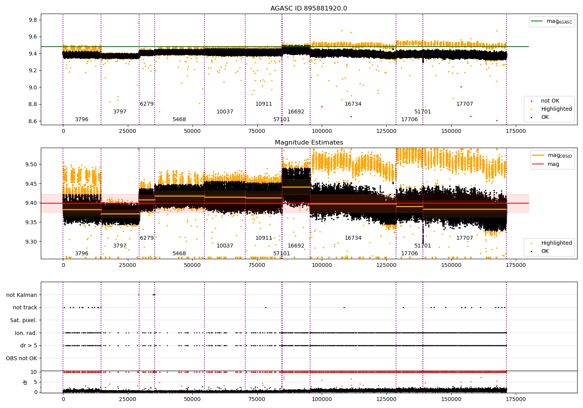The height and width of the screenshot is (408, 583).
Task: Click the 'OBS not OK' row label
Action: (x=21, y=358)
